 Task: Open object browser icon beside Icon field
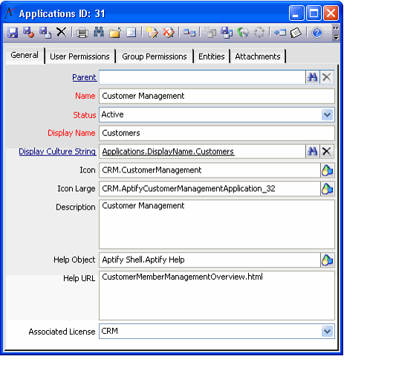328,170
